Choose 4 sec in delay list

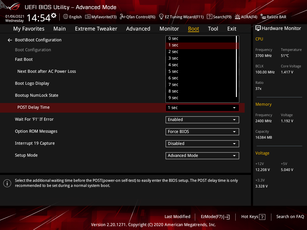(201, 65)
